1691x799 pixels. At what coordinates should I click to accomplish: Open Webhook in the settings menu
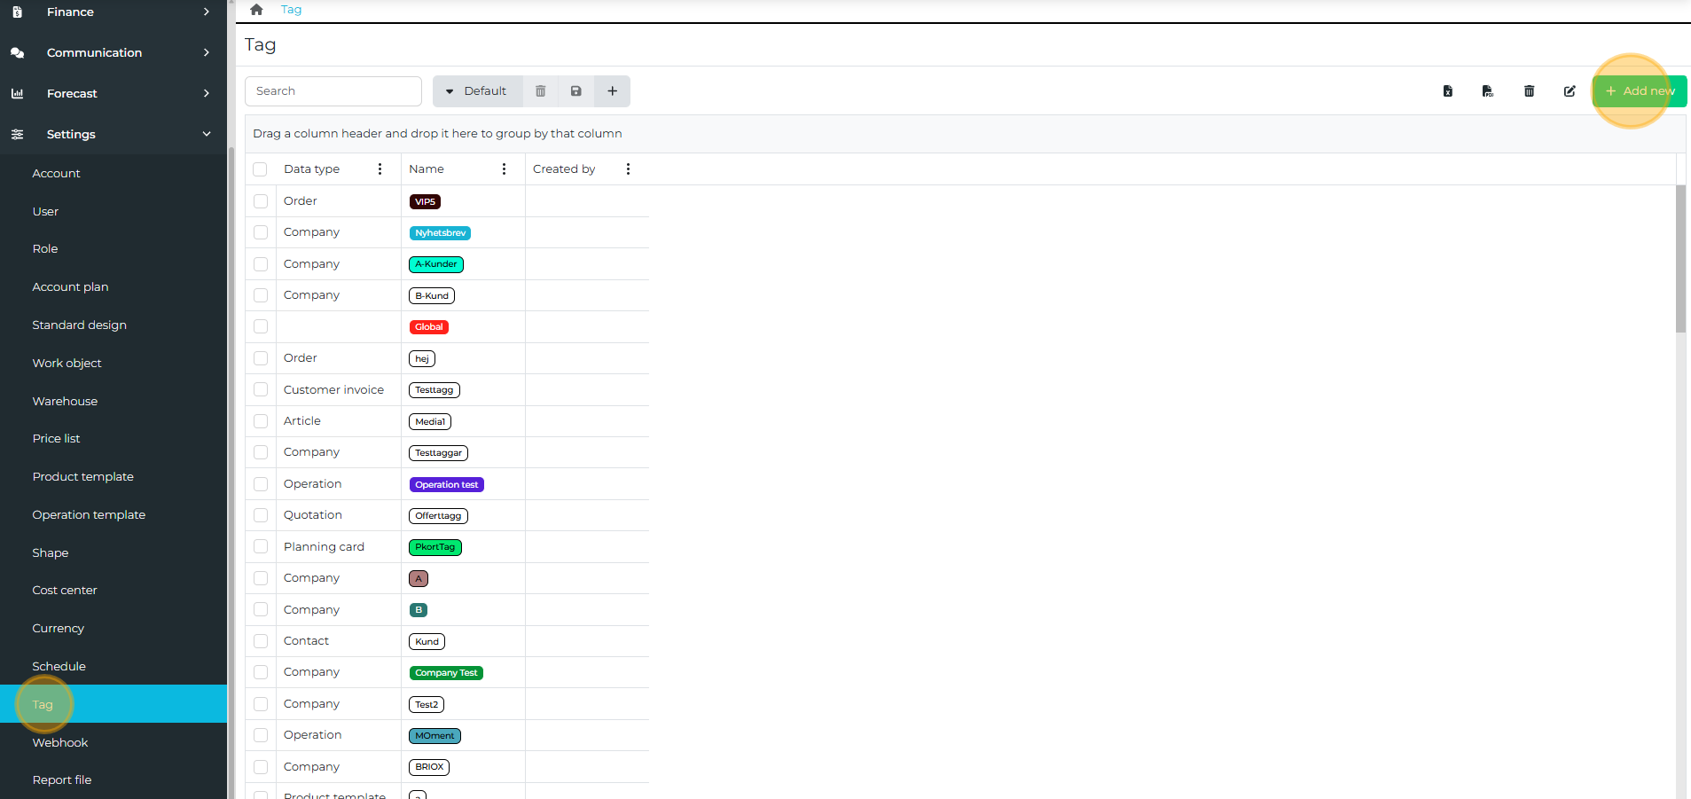[x=60, y=742]
